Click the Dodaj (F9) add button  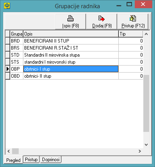(x=102, y=22)
